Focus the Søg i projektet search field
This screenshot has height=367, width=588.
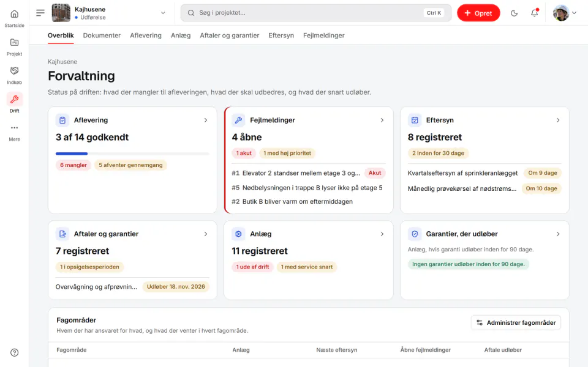[316, 13]
